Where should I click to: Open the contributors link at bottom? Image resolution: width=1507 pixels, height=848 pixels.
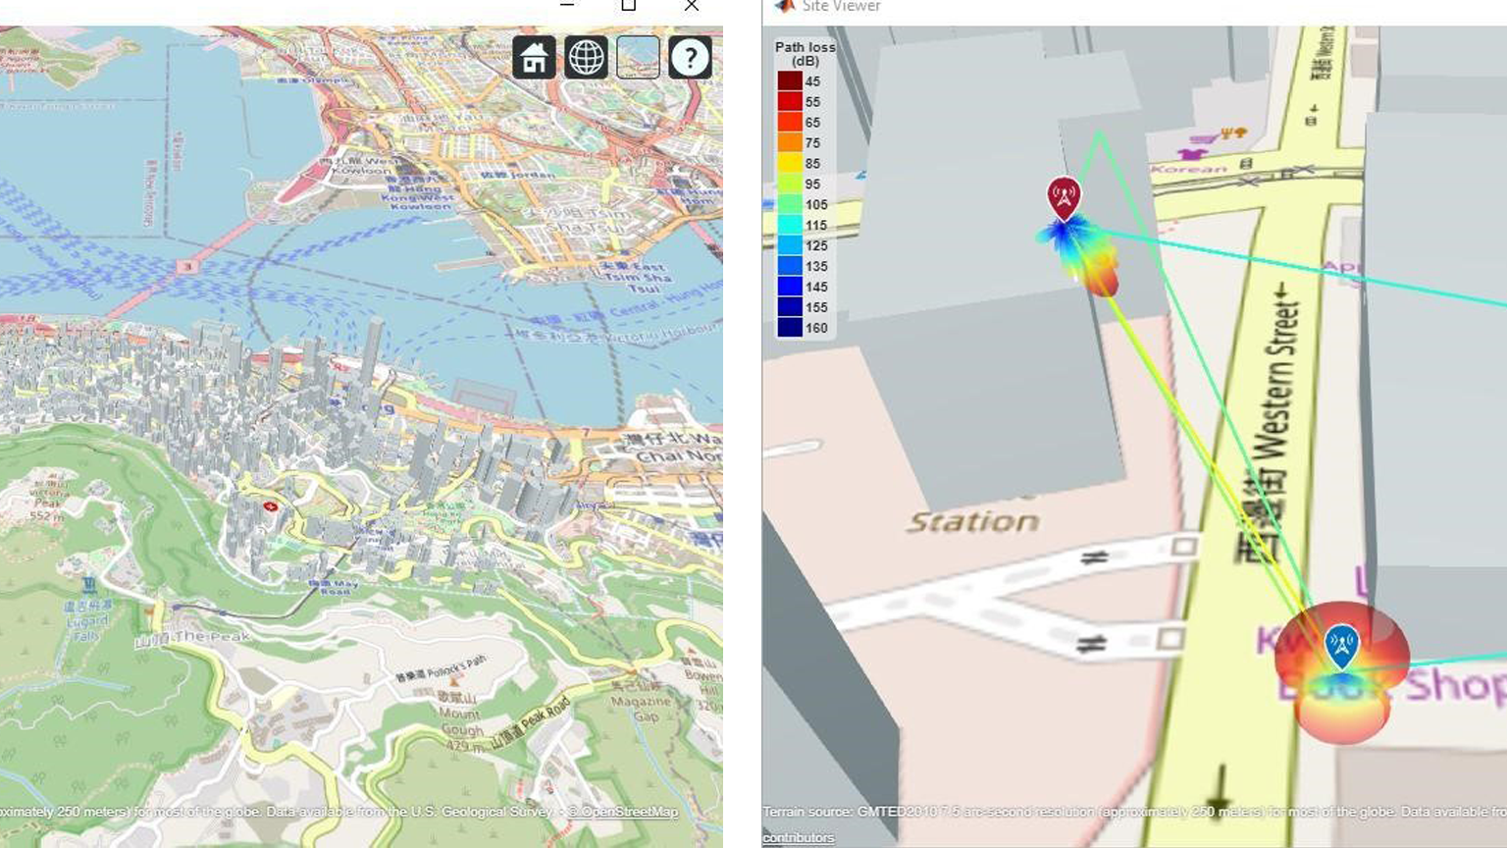799,837
